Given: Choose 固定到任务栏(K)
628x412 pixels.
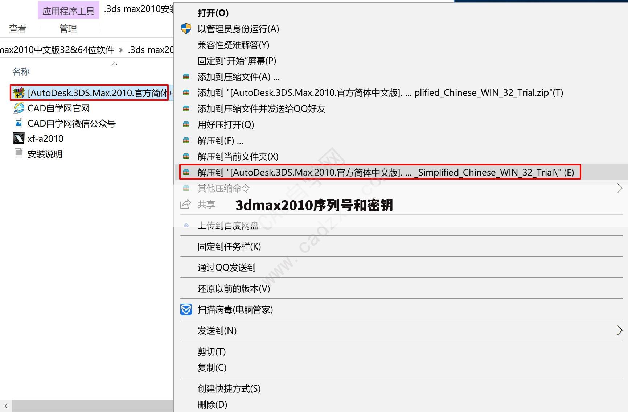Looking at the screenshot, I should [229, 247].
